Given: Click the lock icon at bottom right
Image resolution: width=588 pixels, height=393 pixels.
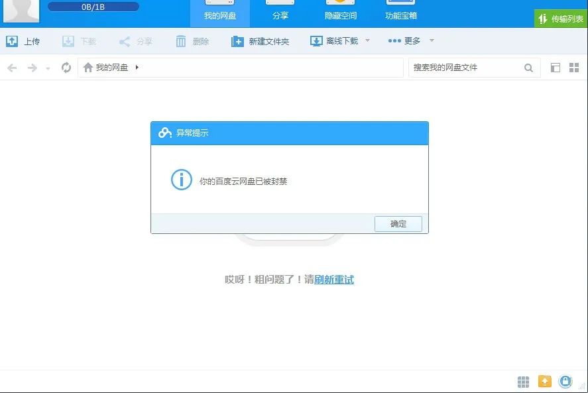Looking at the screenshot, I should coord(565,381).
